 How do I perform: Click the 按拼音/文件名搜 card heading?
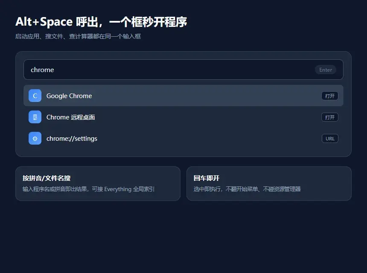tap(47, 178)
